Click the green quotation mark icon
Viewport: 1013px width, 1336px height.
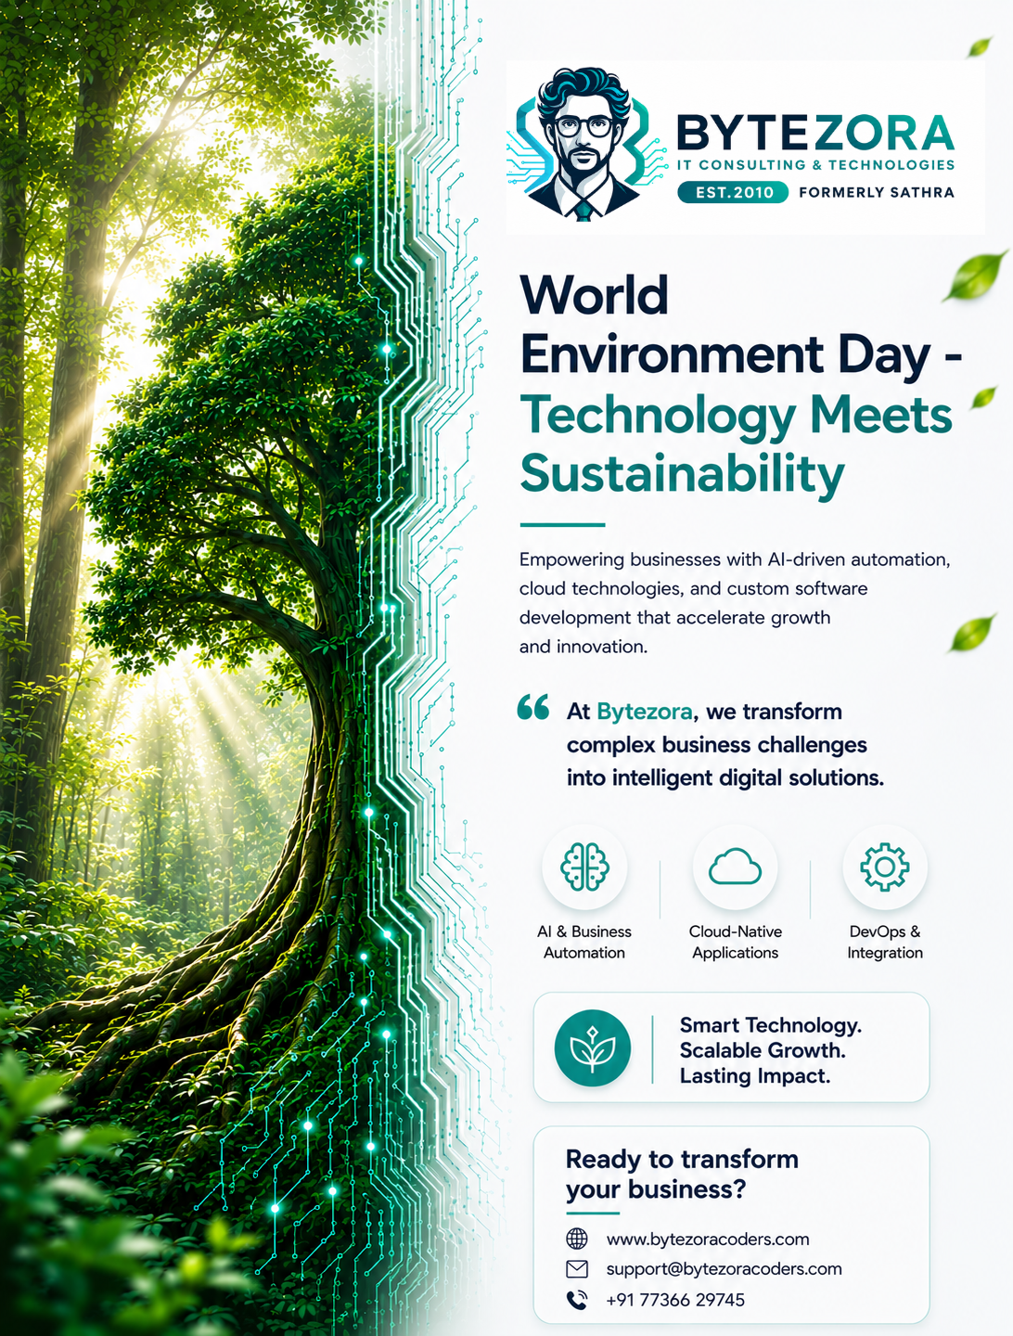[533, 707]
